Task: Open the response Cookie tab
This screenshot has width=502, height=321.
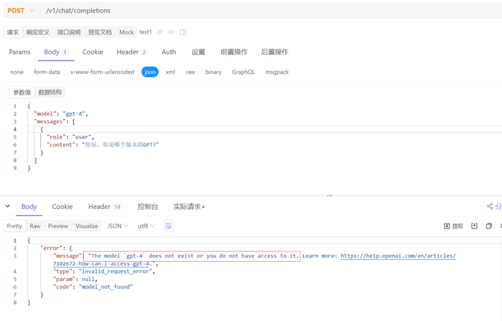Action: point(63,207)
